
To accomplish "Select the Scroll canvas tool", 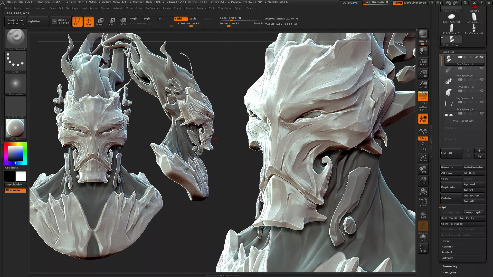I will click(423, 50).
